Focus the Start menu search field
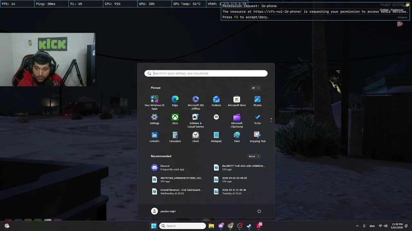 [206, 73]
